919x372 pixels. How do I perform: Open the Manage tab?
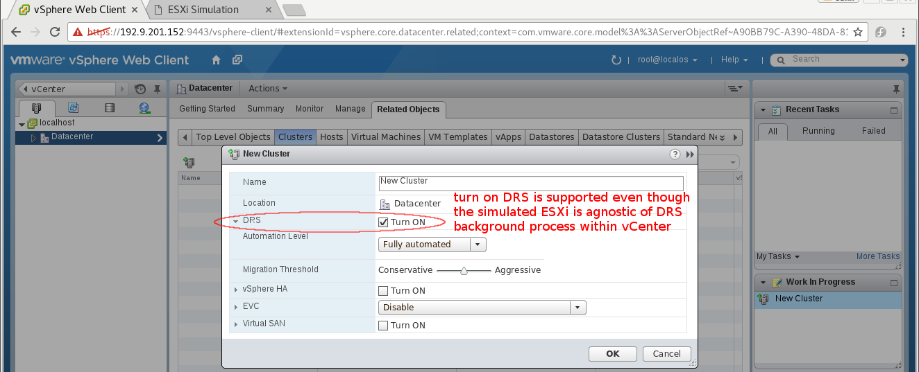(x=351, y=109)
